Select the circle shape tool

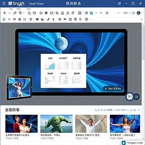pos(41,13)
